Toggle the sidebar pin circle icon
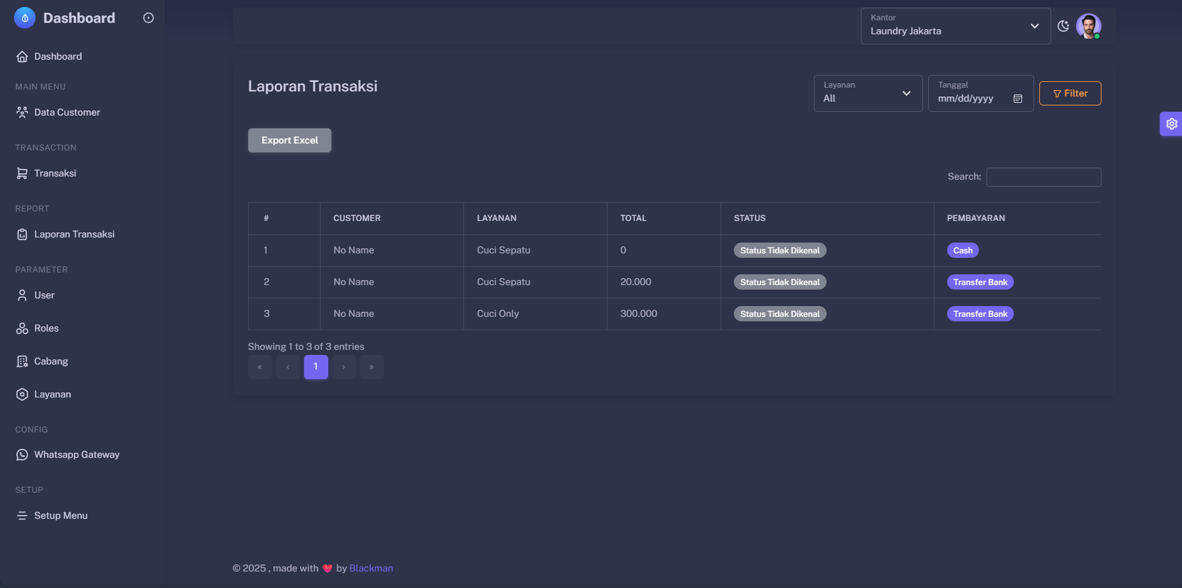The height and width of the screenshot is (588, 1182). [x=149, y=18]
